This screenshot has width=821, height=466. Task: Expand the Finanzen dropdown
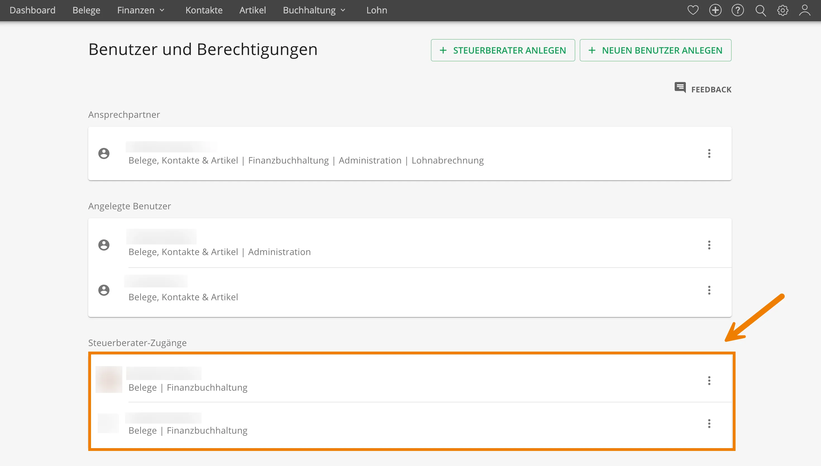pos(141,10)
